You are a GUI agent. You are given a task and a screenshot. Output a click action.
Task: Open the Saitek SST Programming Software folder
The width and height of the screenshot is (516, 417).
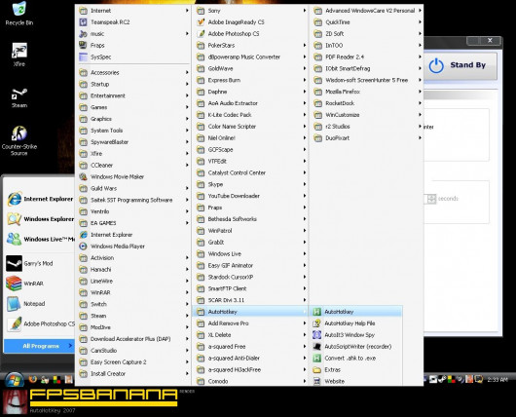tap(134, 200)
